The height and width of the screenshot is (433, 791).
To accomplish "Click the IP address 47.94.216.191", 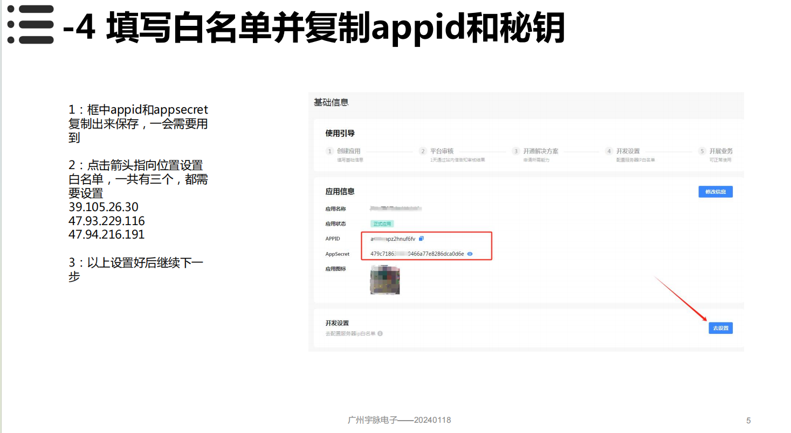I will pyautogui.click(x=107, y=235).
